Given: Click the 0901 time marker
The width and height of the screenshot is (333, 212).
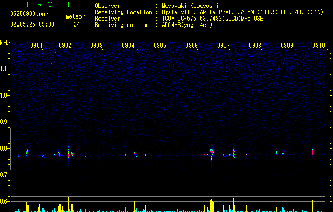Looking at the screenshot, I should [37, 46].
